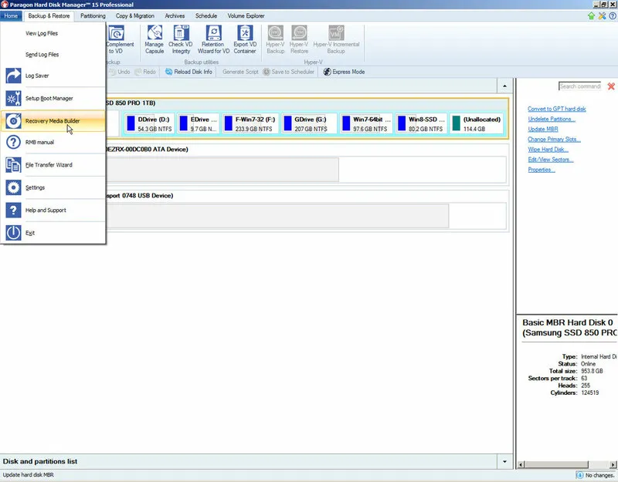Switch to the Schedule tab
Screen dimensions: 618x482
point(206,16)
